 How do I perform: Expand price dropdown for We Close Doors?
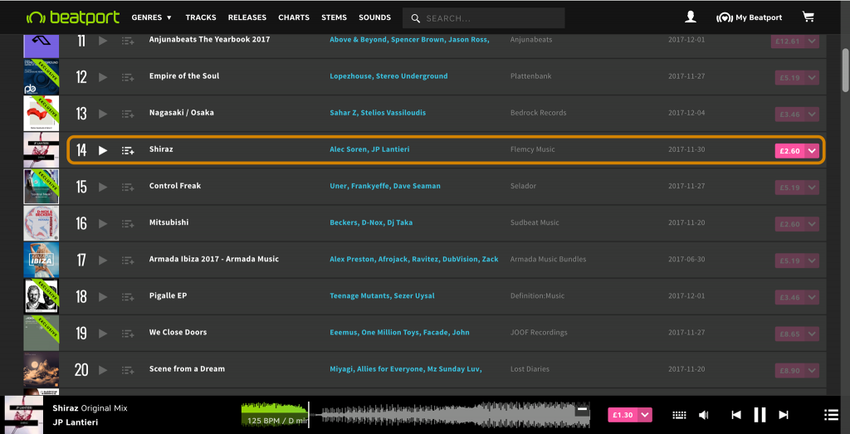tap(812, 334)
